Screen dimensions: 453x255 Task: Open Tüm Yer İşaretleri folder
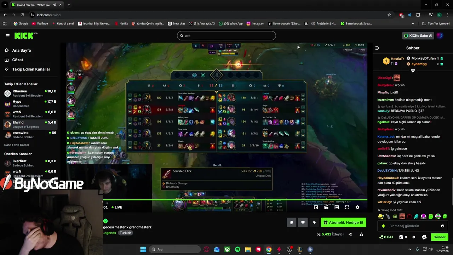tap(436, 23)
